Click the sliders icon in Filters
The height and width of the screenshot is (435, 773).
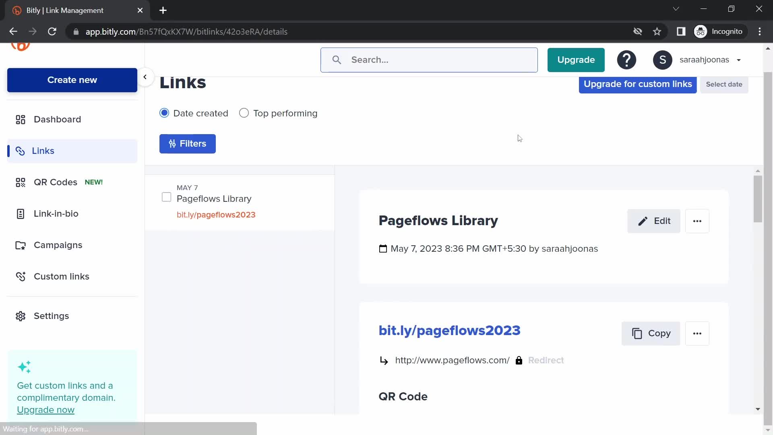pyautogui.click(x=172, y=144)
